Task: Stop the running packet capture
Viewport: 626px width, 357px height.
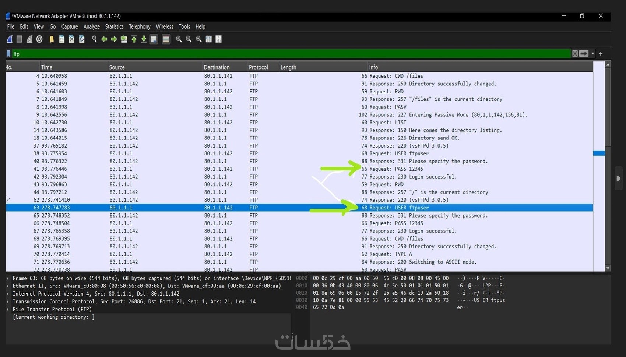Action: pyautogui.click(x=20, y=39)
